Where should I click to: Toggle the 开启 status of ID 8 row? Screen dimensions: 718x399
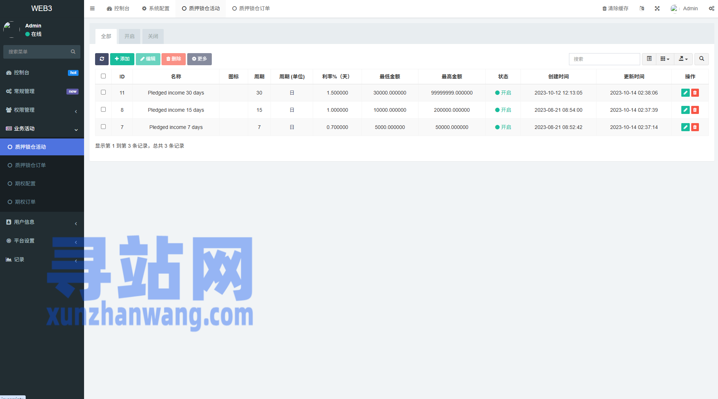503,110
